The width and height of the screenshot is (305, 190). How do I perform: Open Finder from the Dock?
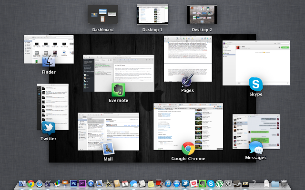[22, 183]
